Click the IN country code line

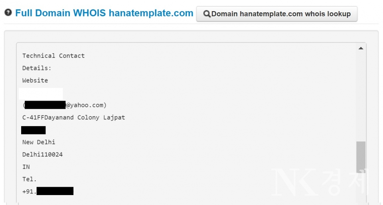26,167
